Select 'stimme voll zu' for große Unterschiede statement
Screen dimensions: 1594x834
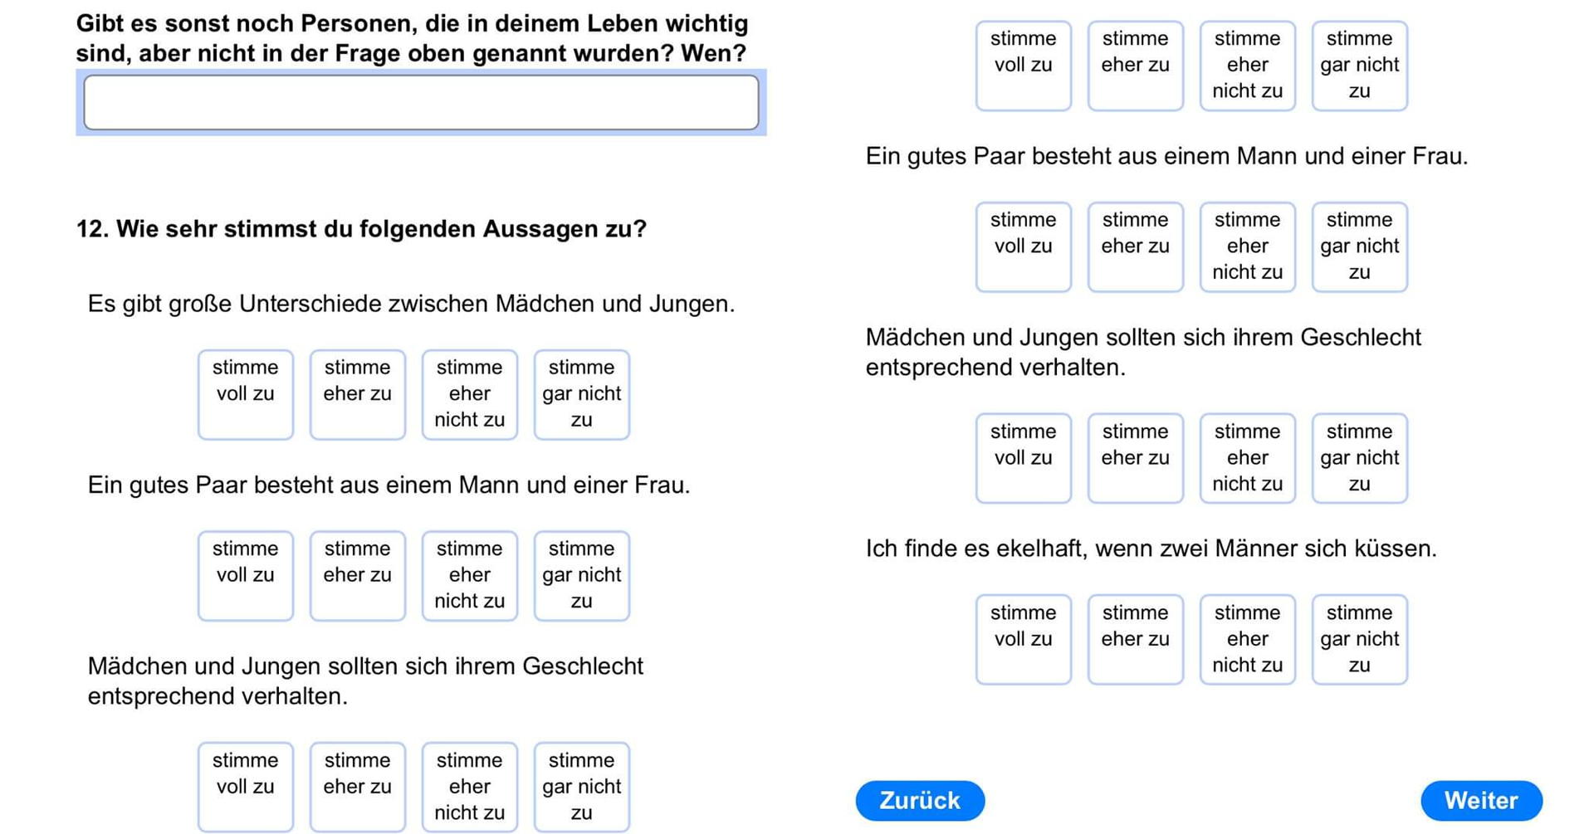click(246, 394)
